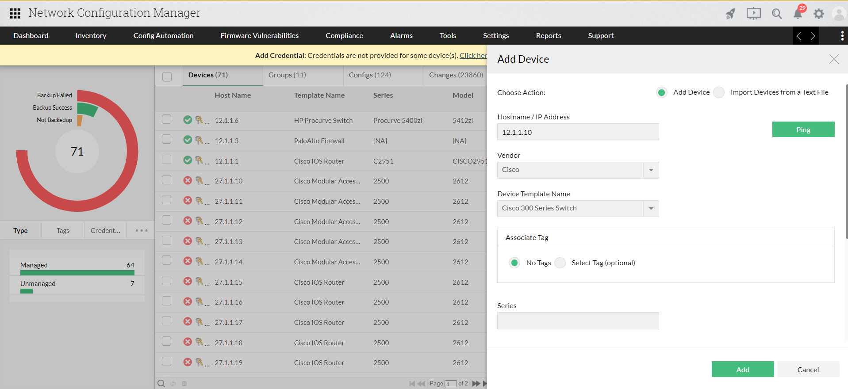Close the Add Device panel
Image resolution: width=848 pixels, height=389 pixels.
click(834, 59)
